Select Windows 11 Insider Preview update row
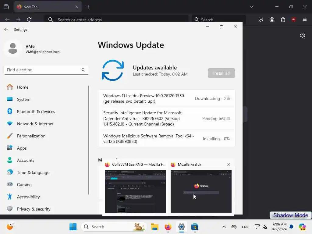The height and width of the screenshot is (234, 312). pos(167,98)
